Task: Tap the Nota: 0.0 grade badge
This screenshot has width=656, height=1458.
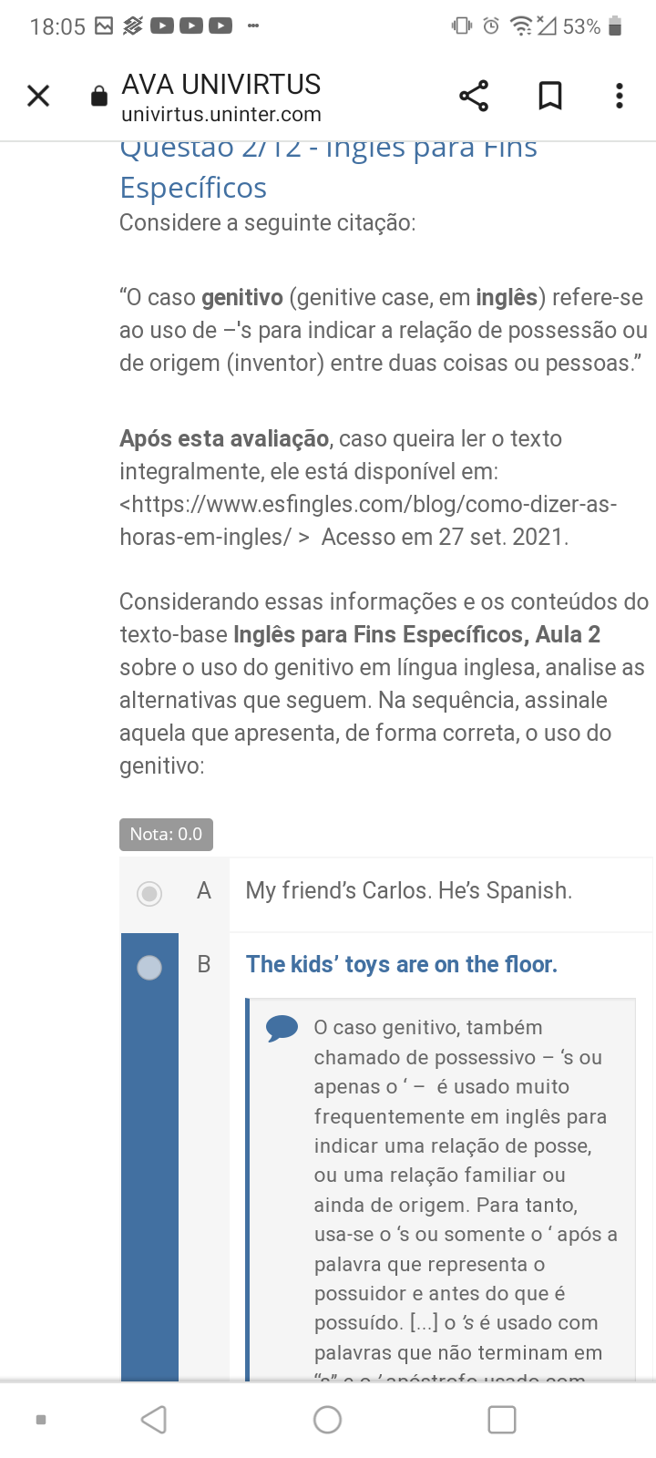Action: coord(166,834)
